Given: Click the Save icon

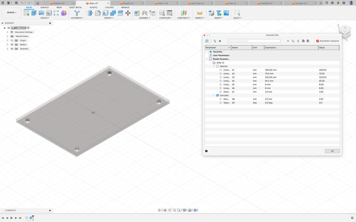Looking at the screenshot, I should click(16, 3).
